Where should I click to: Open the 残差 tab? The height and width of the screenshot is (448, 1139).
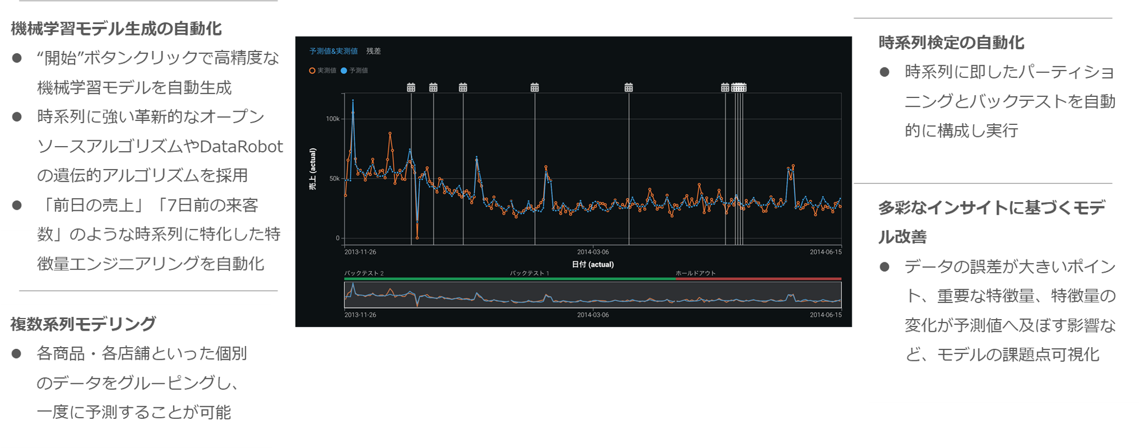click(x=373, y=51)
